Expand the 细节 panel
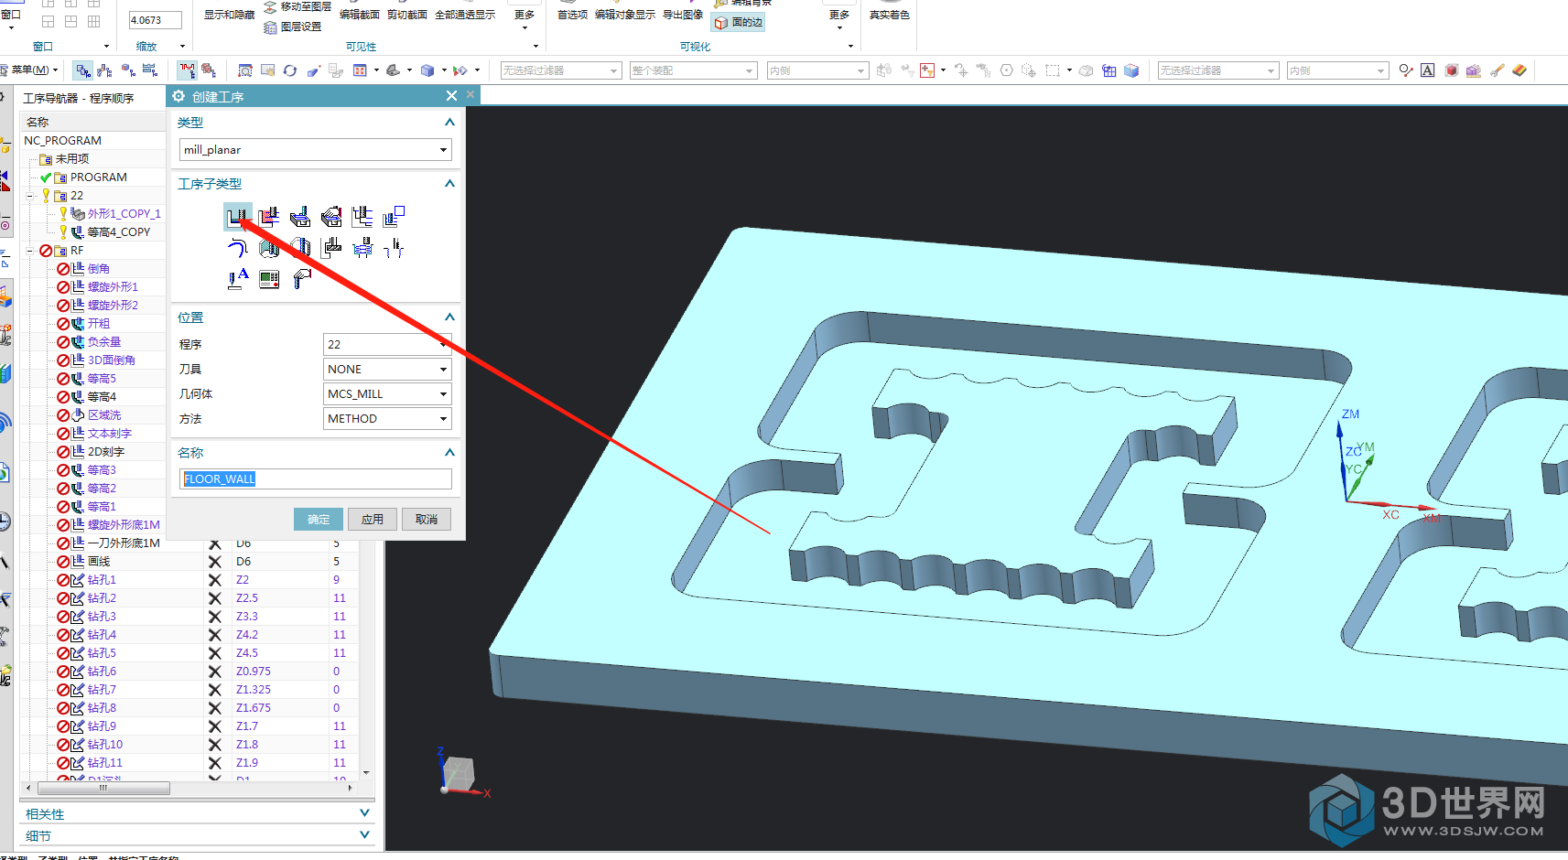The image size is (1568, 860). point(364,835)
